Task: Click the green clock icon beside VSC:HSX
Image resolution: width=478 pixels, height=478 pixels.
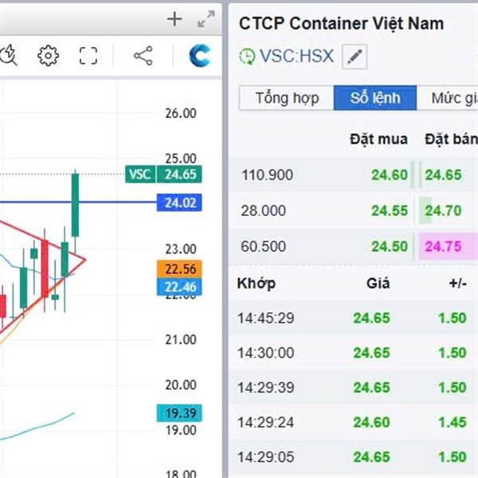Action: pos(247,57)
